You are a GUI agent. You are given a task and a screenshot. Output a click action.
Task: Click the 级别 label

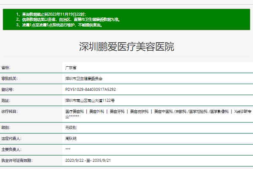(6, 128)
